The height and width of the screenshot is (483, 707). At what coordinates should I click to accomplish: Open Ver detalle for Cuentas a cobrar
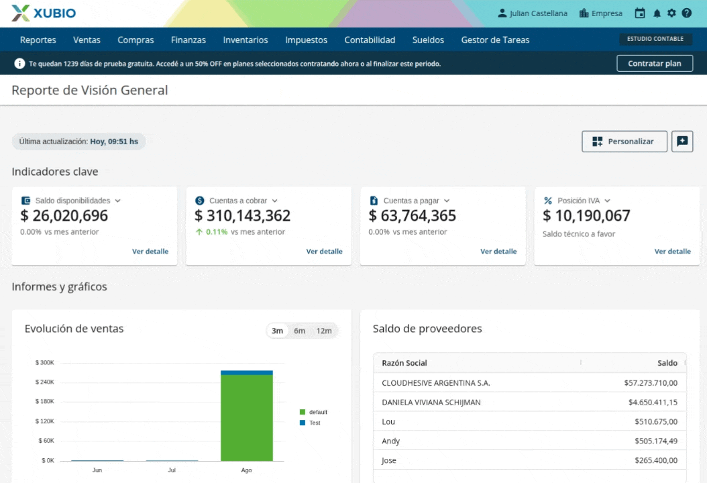click(x=324, y=251)
